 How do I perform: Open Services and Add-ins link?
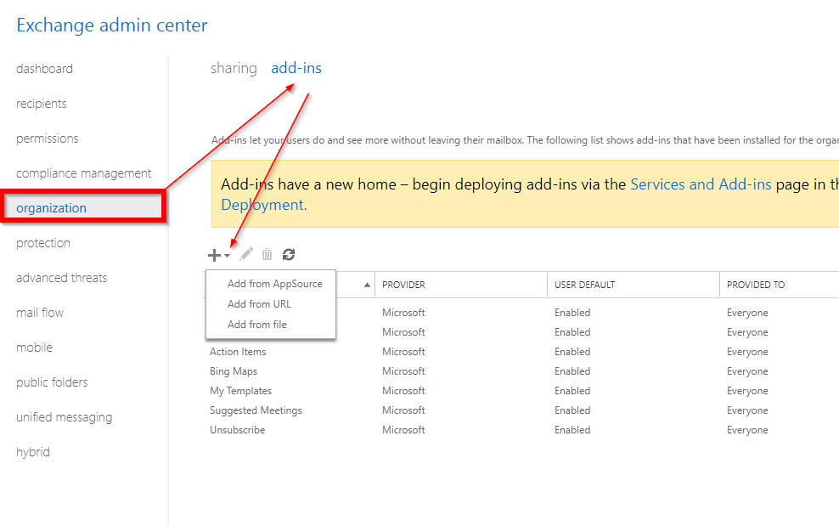pos(700,184)
